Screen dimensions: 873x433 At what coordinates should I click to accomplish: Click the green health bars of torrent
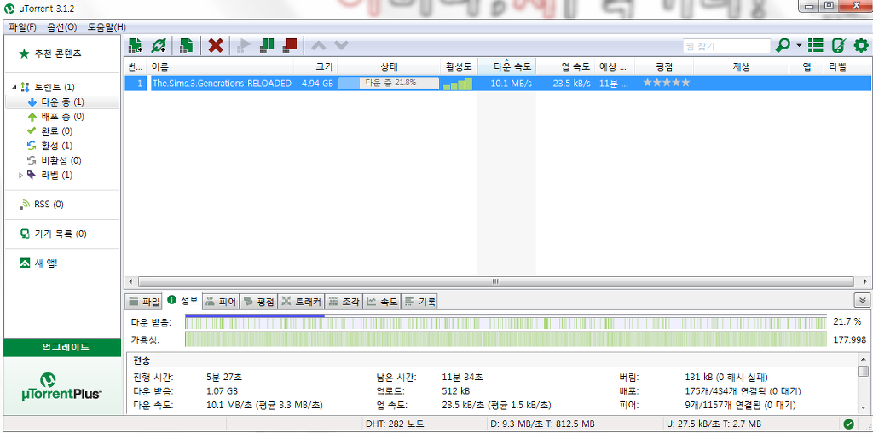pos(458,84)
